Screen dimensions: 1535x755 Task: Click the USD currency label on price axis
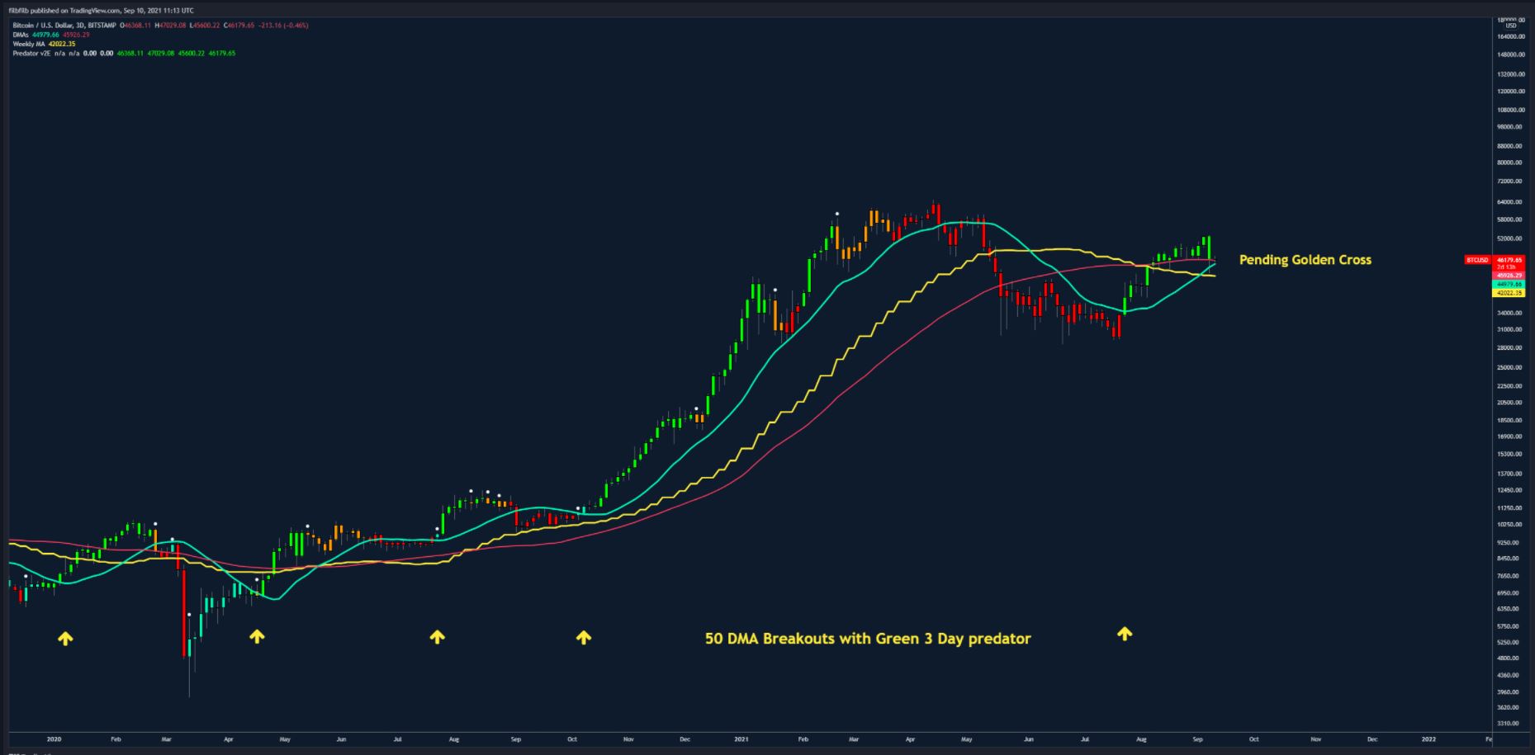tap(1510, 26)
